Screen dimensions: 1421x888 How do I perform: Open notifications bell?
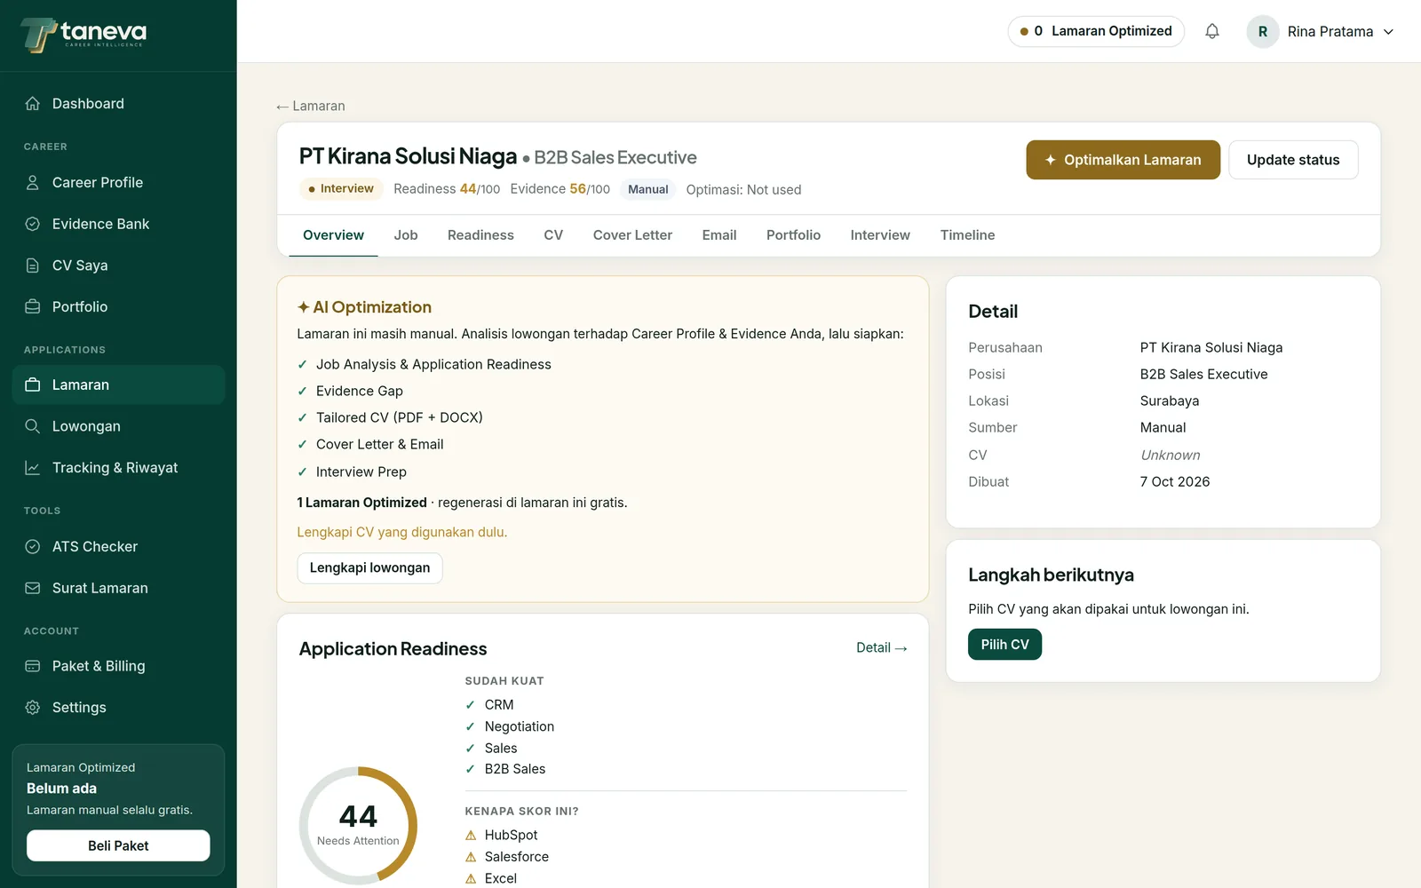[1212, 31]
